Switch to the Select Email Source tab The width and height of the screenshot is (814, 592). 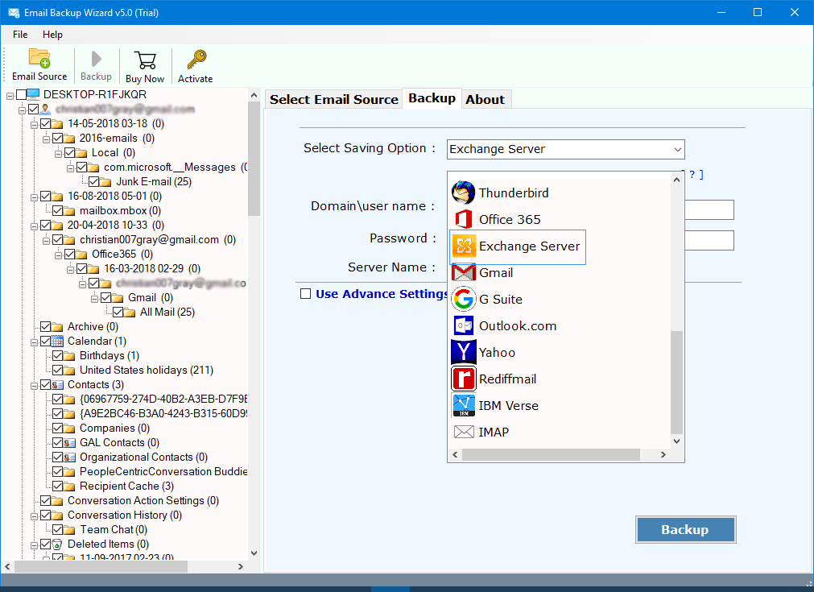[334, 99]
